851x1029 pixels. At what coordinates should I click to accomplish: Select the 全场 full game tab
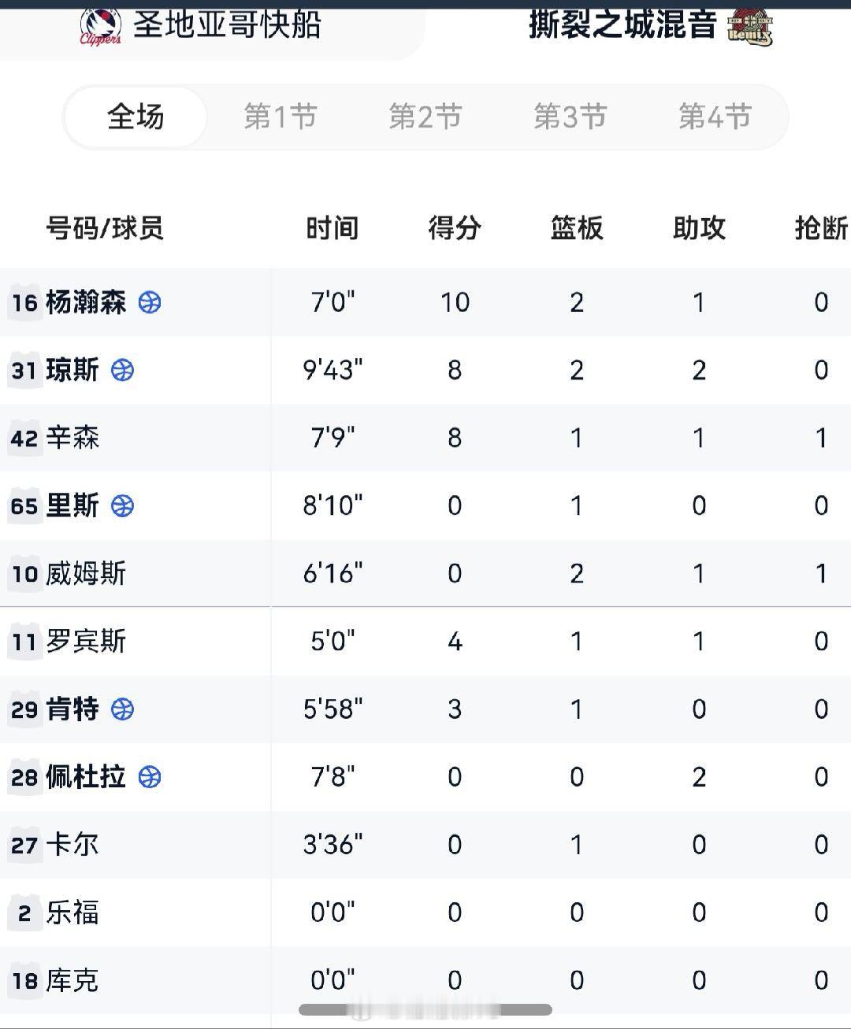pyautogui.click(x=136, y=117)
